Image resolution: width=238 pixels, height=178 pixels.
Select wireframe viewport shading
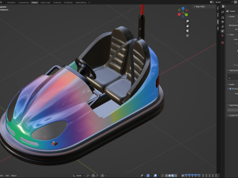(x=167, y=176)
